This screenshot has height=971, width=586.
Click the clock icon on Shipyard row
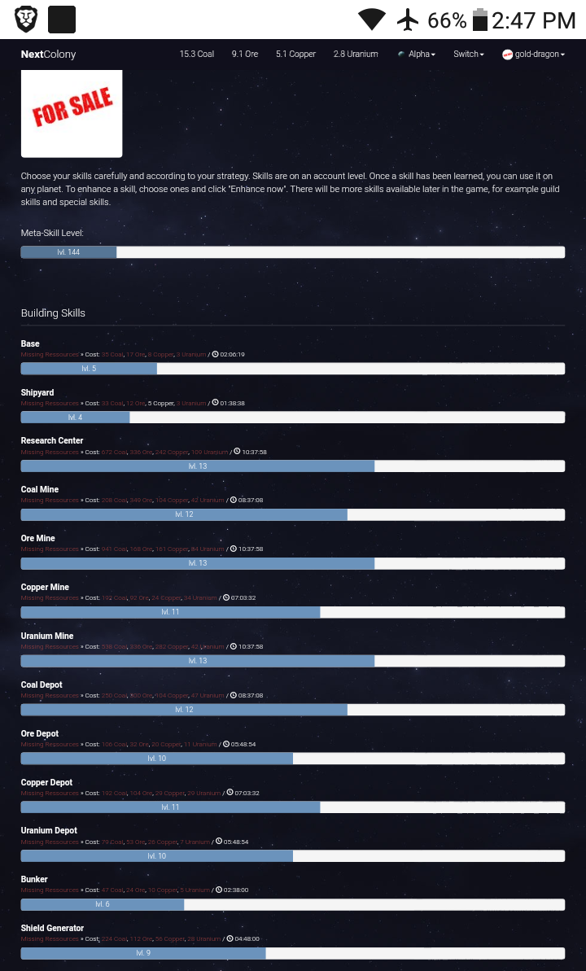tap(215, 403)
